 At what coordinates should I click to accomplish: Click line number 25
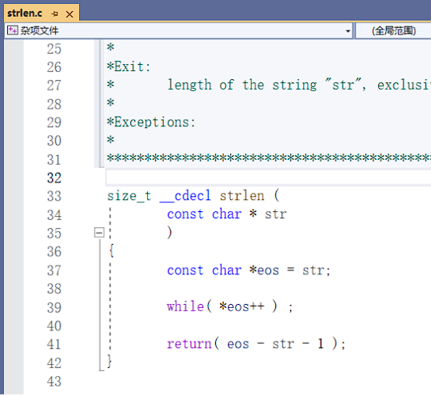tap(54, 49)
